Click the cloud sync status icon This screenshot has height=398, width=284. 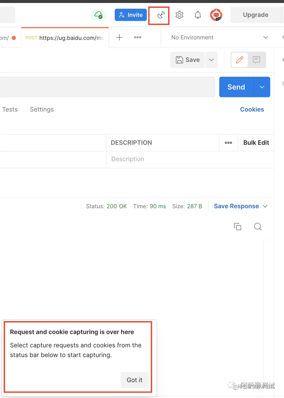coord(98,15)
